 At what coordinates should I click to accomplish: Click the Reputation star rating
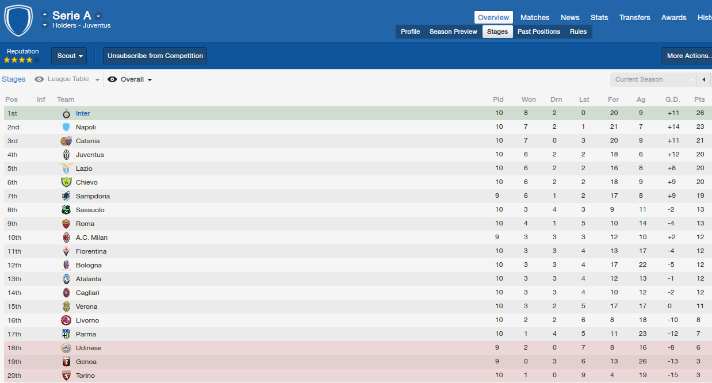pyautogui.click(x=22, y=60)
